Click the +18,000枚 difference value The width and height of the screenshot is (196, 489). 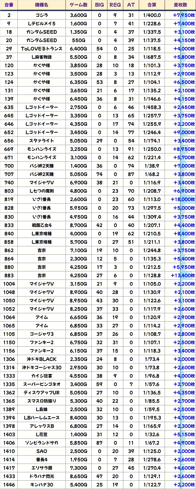tap(183, 199)
